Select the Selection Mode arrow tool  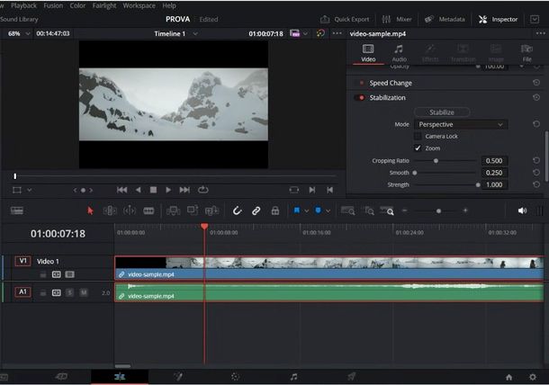(90, 210)
